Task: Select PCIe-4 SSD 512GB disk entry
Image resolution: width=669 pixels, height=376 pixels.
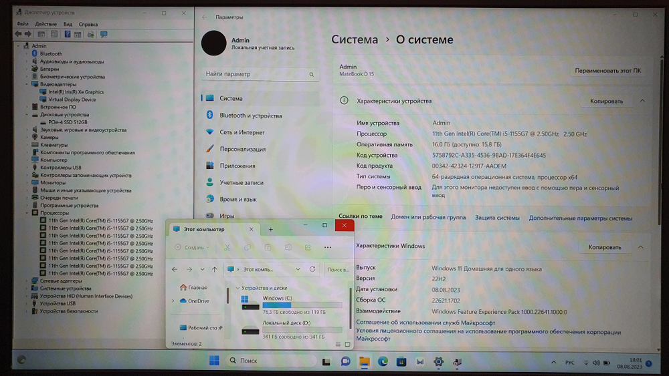Action: 68,122
